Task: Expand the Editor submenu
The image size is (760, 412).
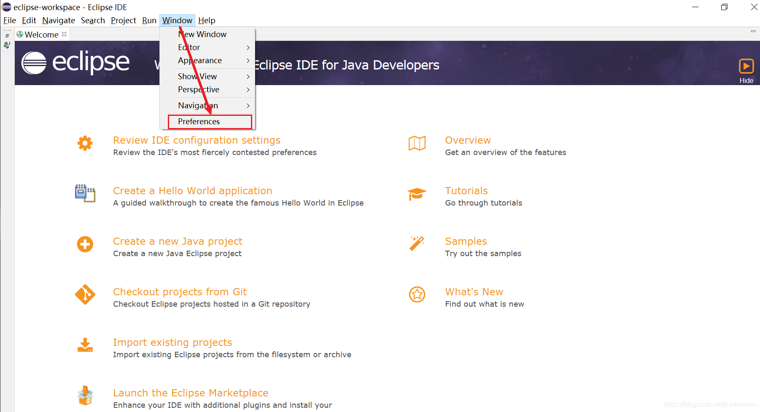Action: 208,47
